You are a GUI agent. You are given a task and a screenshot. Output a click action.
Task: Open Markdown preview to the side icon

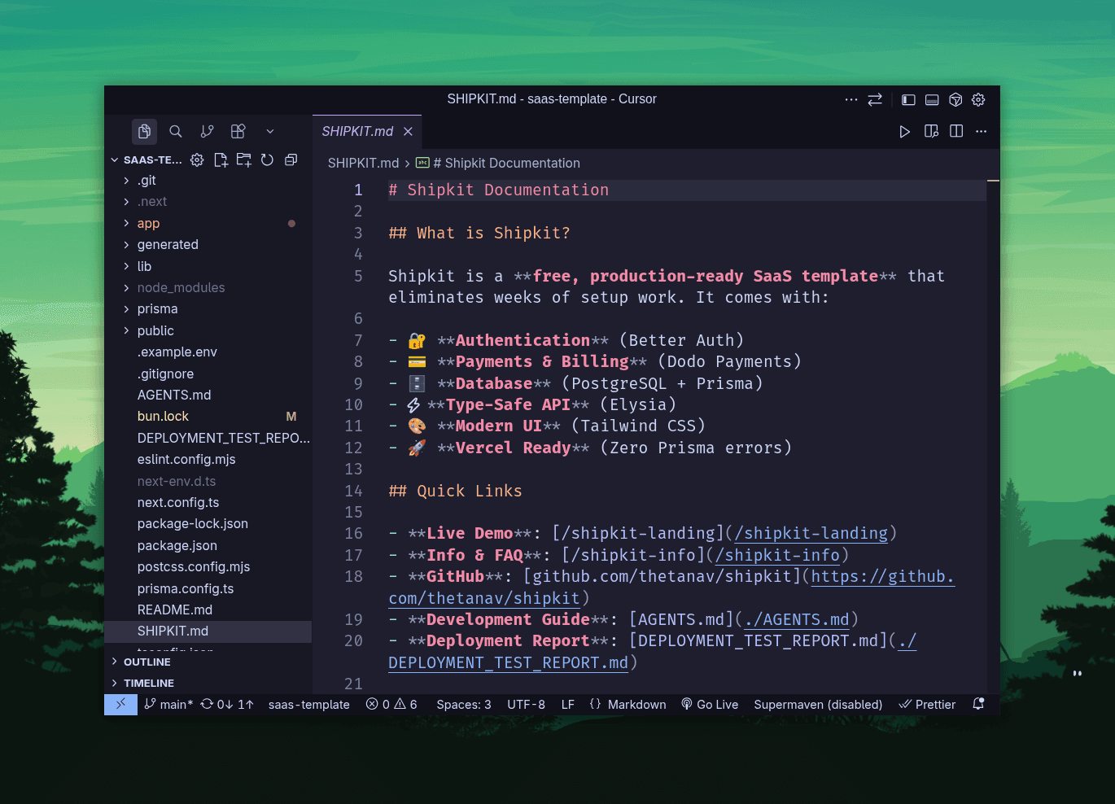(931, 131)
